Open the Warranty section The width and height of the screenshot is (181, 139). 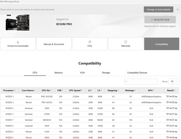[126, 44]
